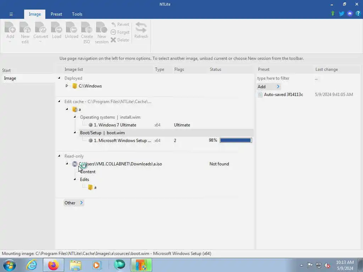Open the hamburger application menu
This screenshot has height=272, width=363.
(x=11, y=14)
